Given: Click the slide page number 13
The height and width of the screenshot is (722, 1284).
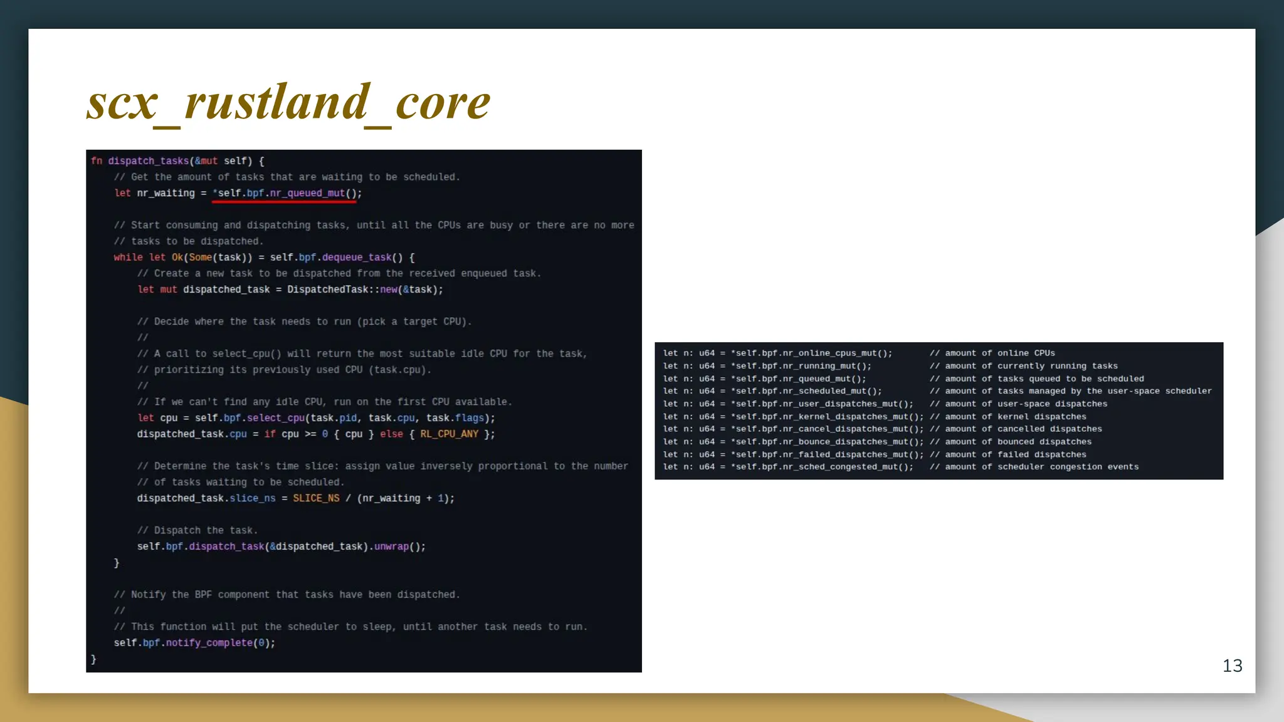Looking at the screenshot, I should pyautogui.click(x=1232, y=666).
